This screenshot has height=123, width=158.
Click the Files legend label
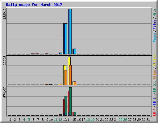[x=155, y=25]
